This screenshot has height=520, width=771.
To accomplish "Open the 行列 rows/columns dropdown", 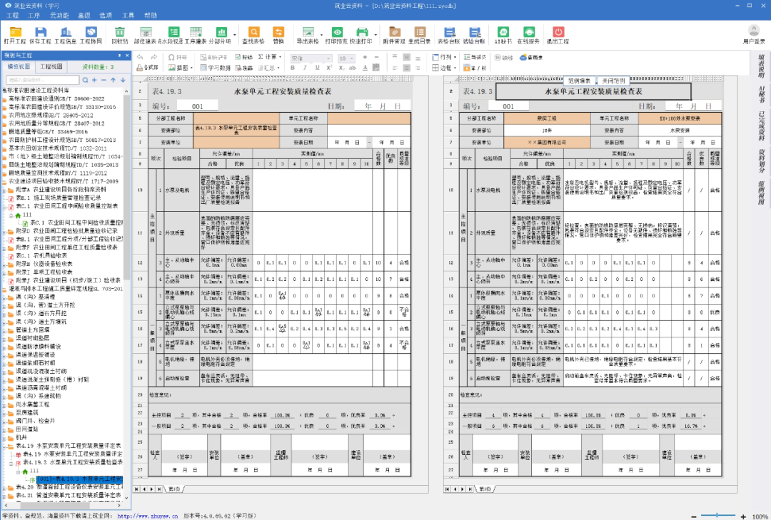I will (x=445, y=58).
